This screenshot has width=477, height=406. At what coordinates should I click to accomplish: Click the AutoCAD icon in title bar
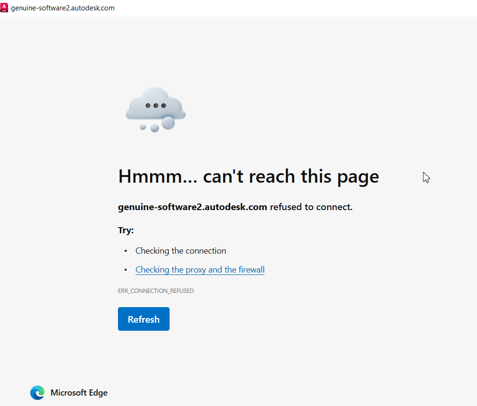pyautogui.click(x=4, y=8)
